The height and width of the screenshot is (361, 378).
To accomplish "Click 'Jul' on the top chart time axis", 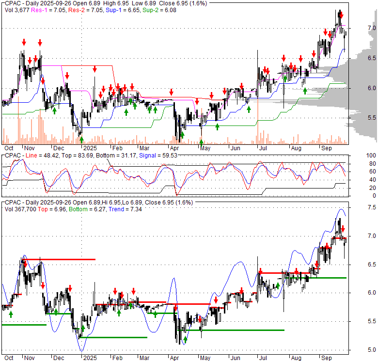I will coord(263,148).
